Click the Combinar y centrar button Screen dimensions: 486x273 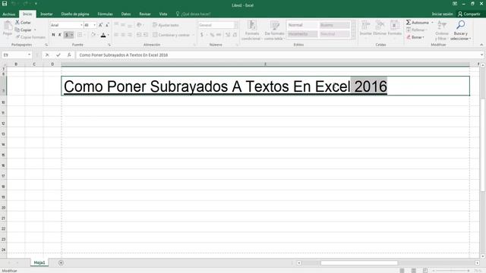tap(171, 35)
